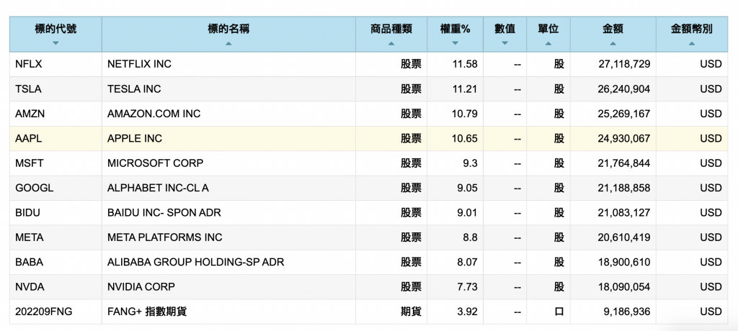Screen dimensions: 738x331
Task: Click amount 21,083,127
Action: click(x=625, y=212)
